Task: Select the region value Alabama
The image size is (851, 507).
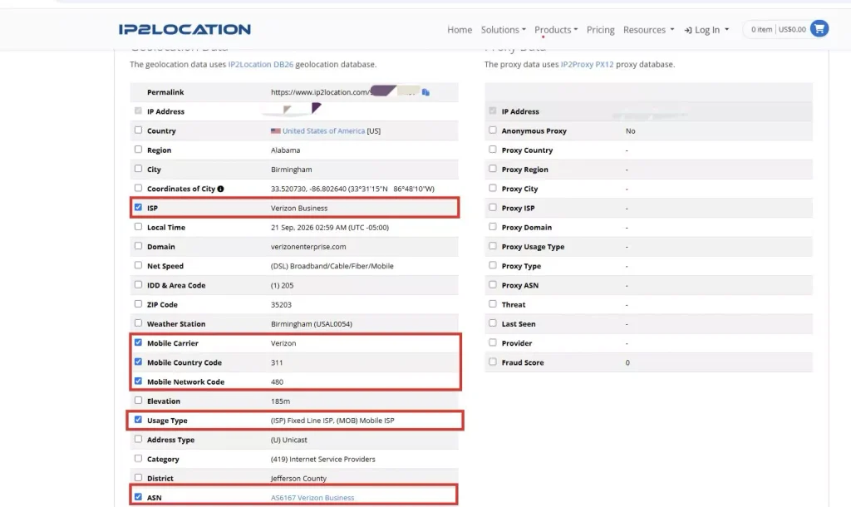Action: 286,150
